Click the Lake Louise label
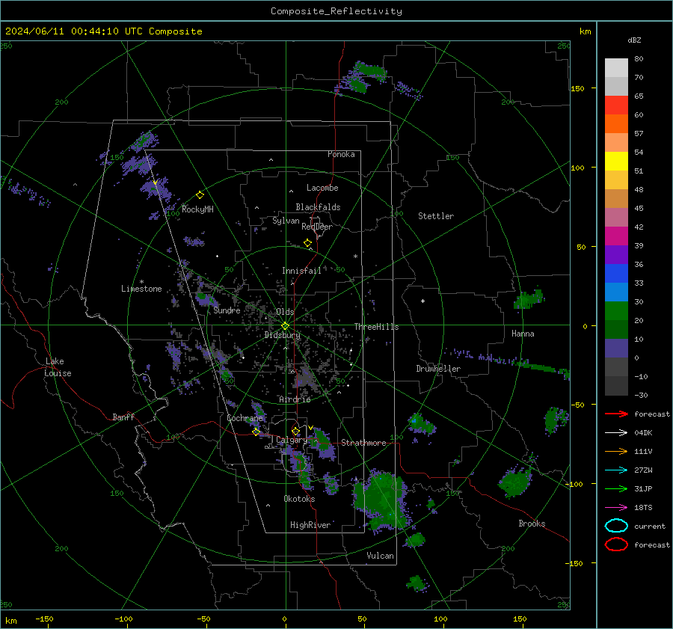The width and height of the screenshot is (673, 629). point(58,367)
